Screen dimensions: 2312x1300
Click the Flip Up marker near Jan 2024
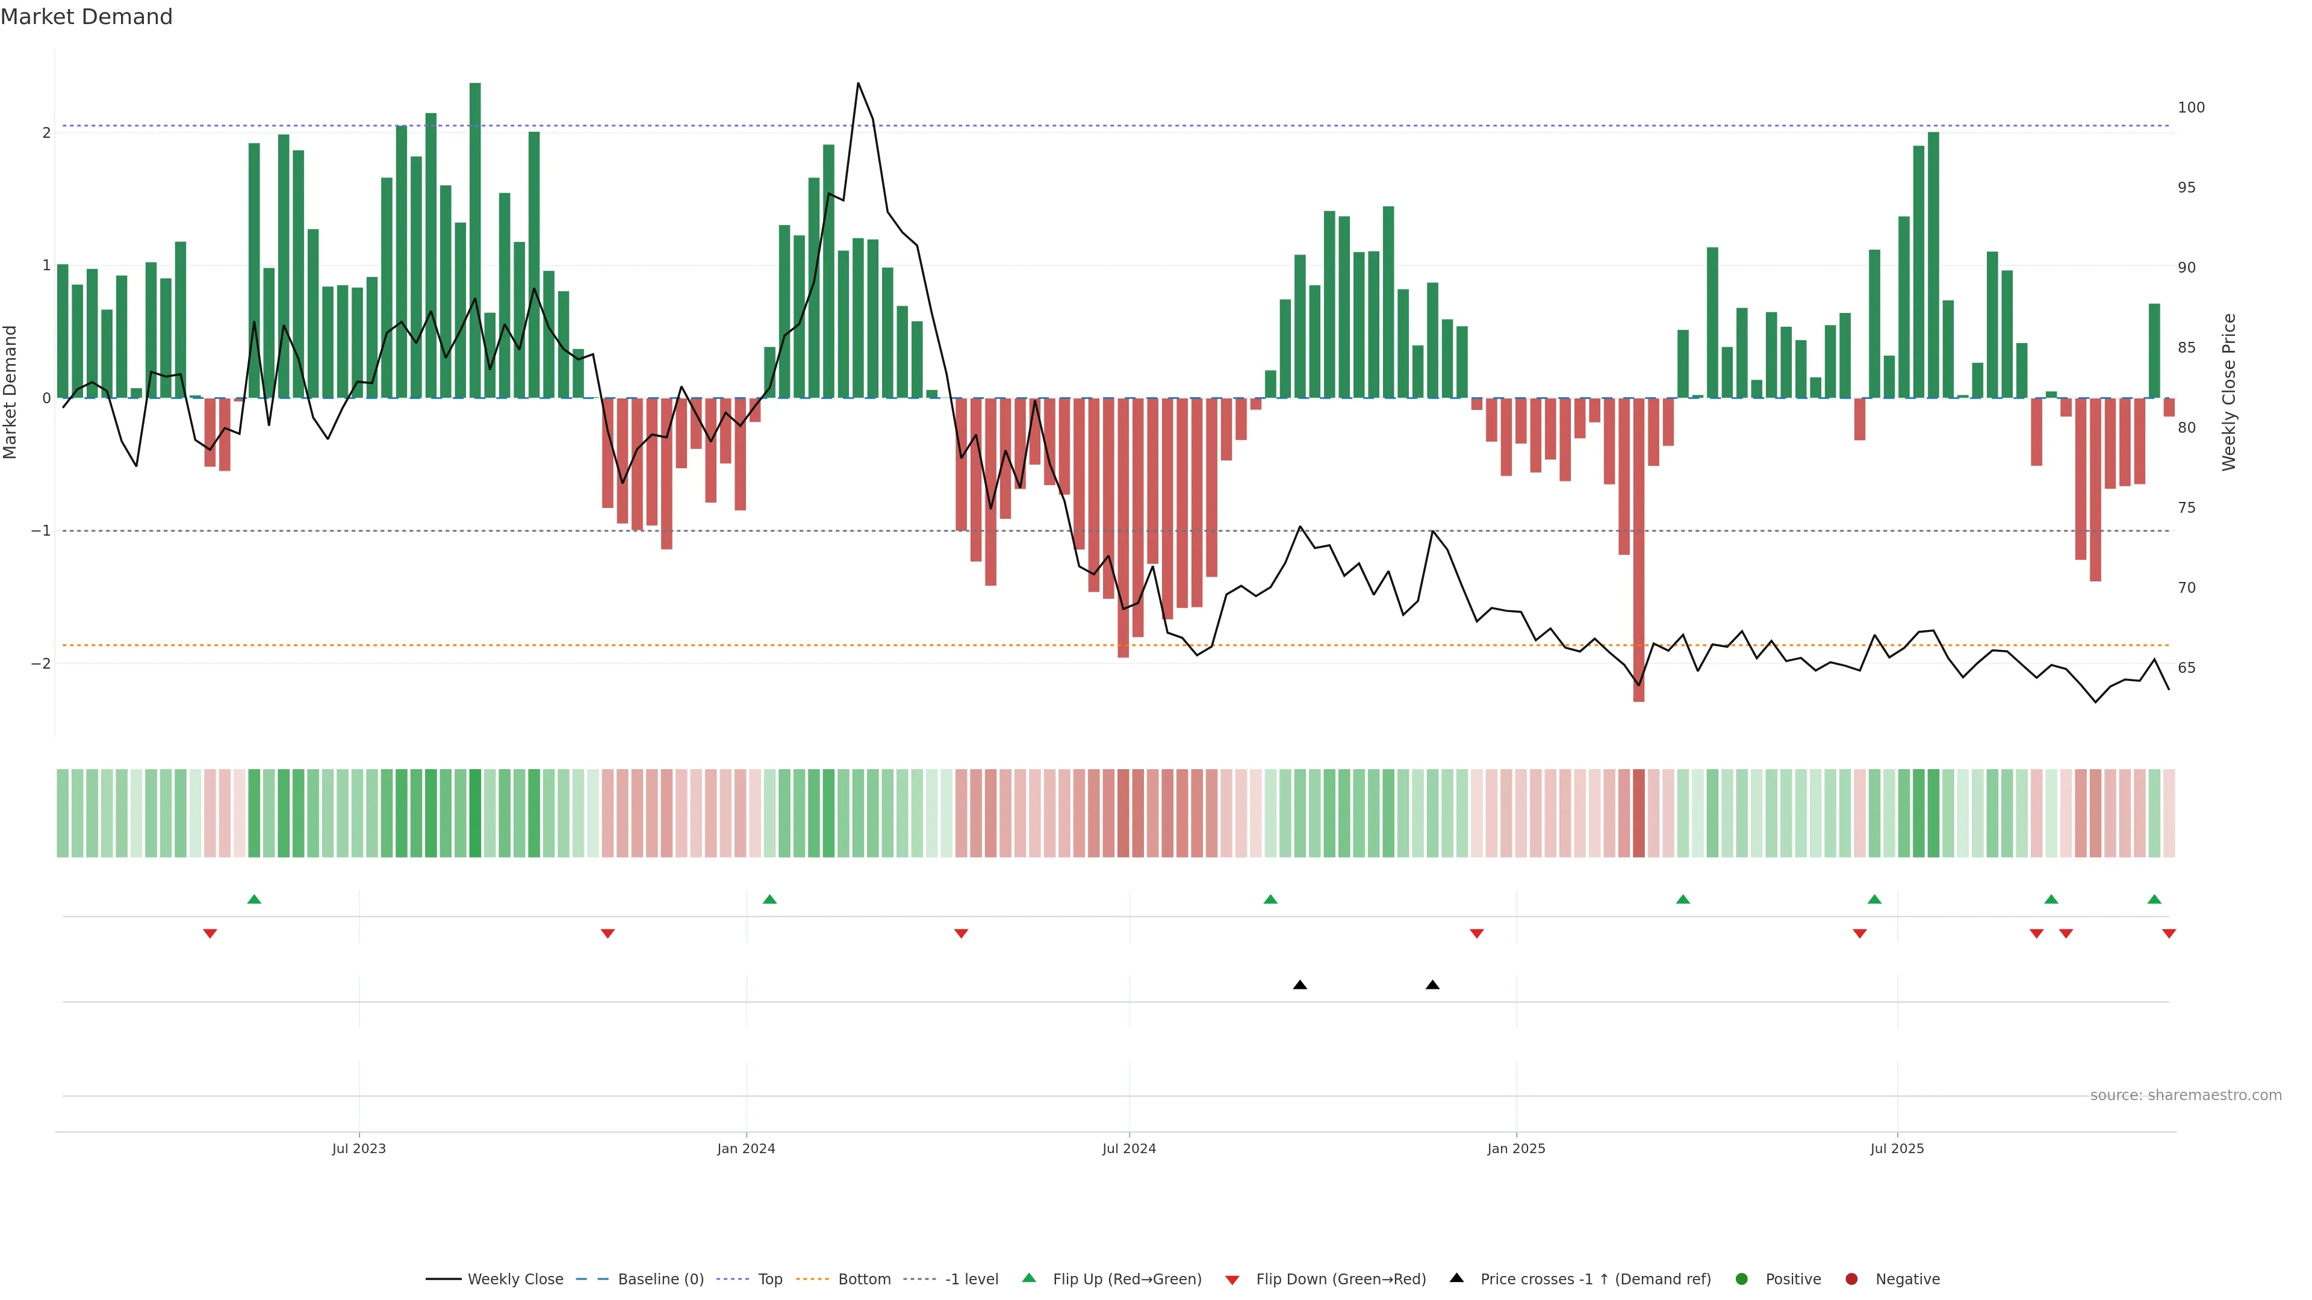(x=769, y=899)
